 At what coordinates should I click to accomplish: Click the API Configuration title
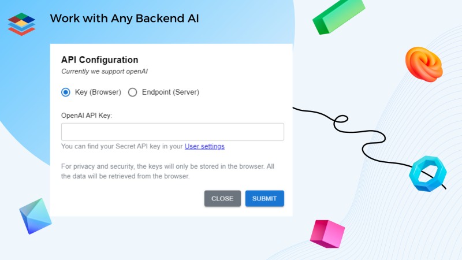coord(99,60)
